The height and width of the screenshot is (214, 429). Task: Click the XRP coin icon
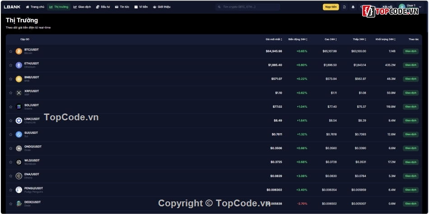click(19, 93)
